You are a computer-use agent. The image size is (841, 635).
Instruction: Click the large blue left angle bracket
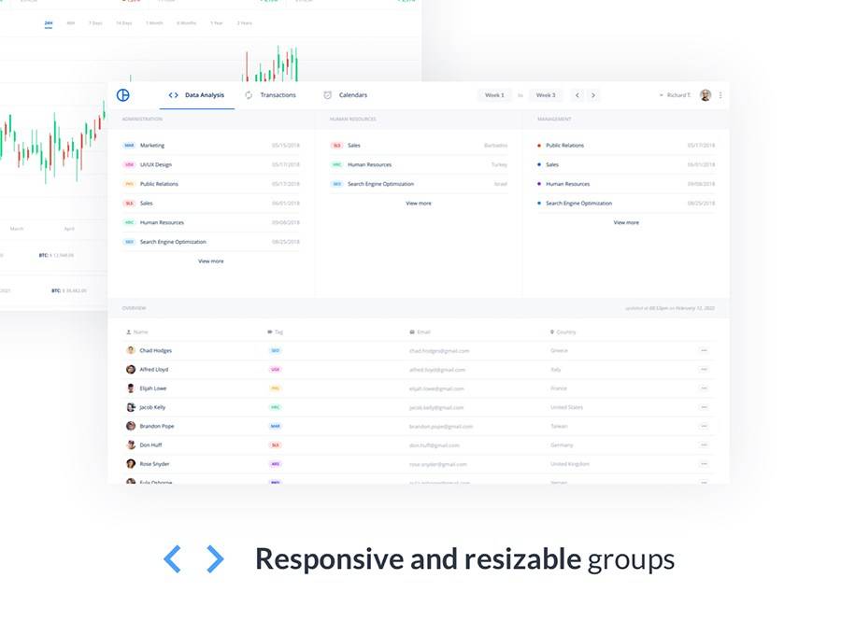(x=172, y=558)
